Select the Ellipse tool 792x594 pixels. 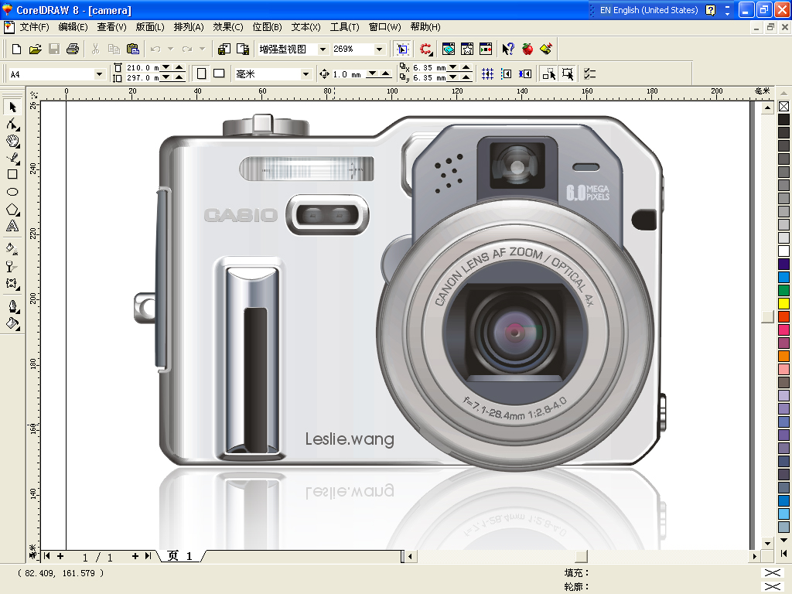pyautogui.click(x=12, y=192)
